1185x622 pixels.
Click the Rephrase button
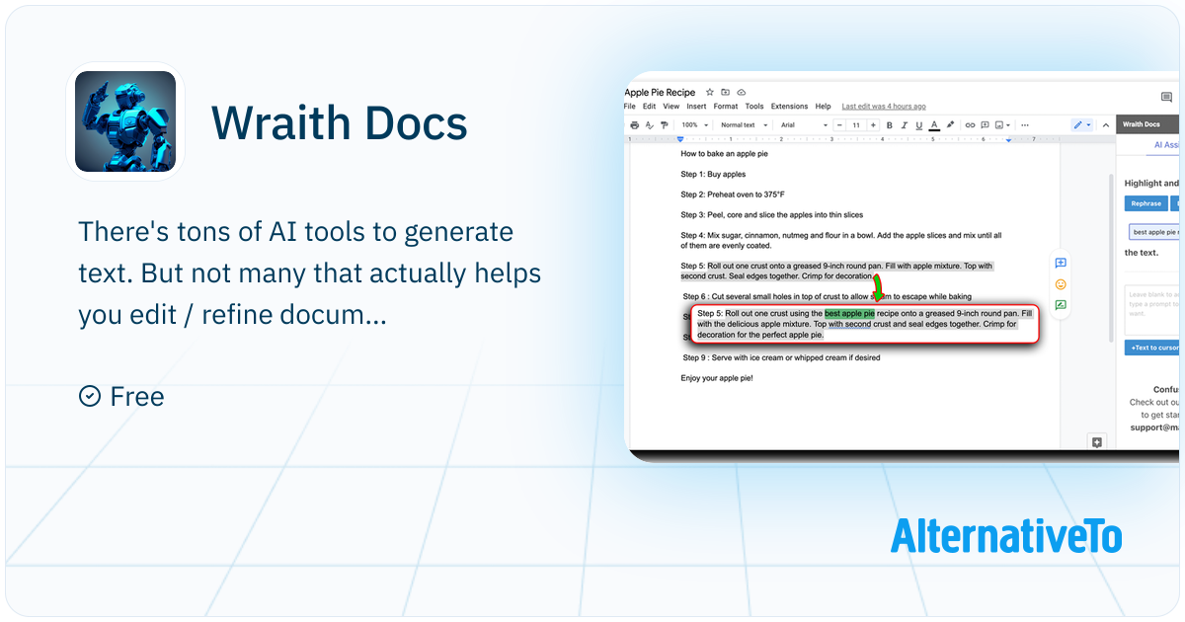[x=1145, y=203]
